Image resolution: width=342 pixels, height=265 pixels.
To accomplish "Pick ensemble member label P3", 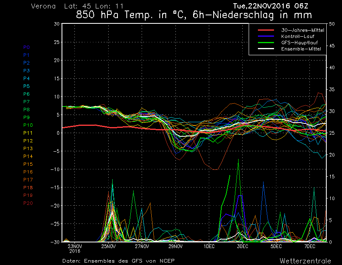I will [27, 71].
